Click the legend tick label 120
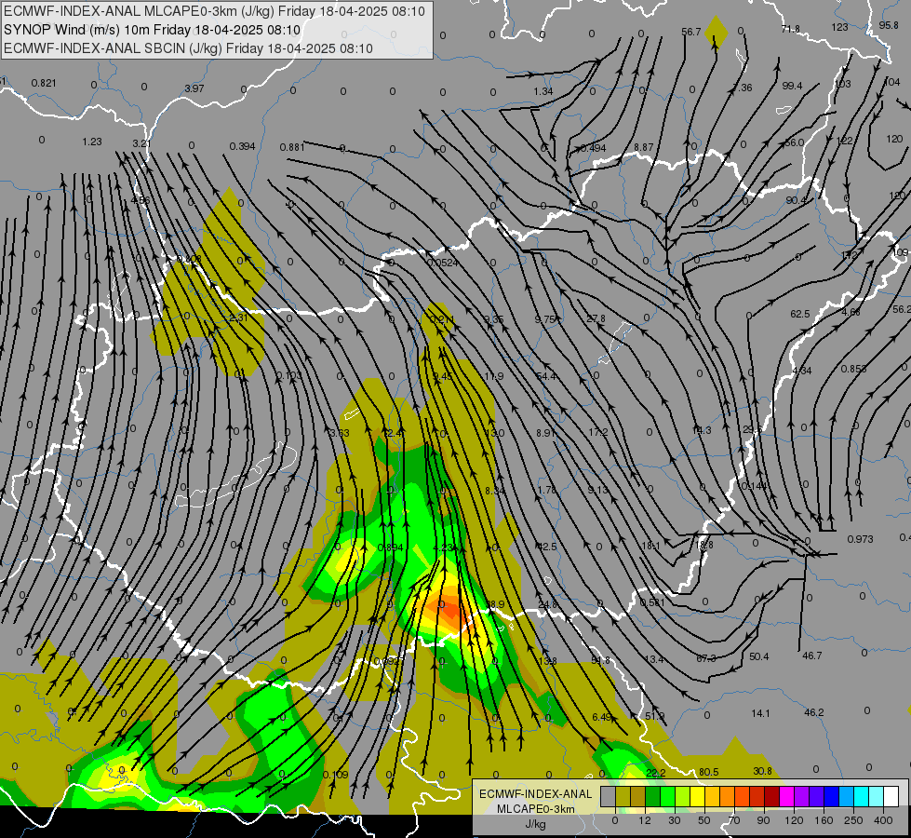 pyautogui.click(x=794, y=820)
